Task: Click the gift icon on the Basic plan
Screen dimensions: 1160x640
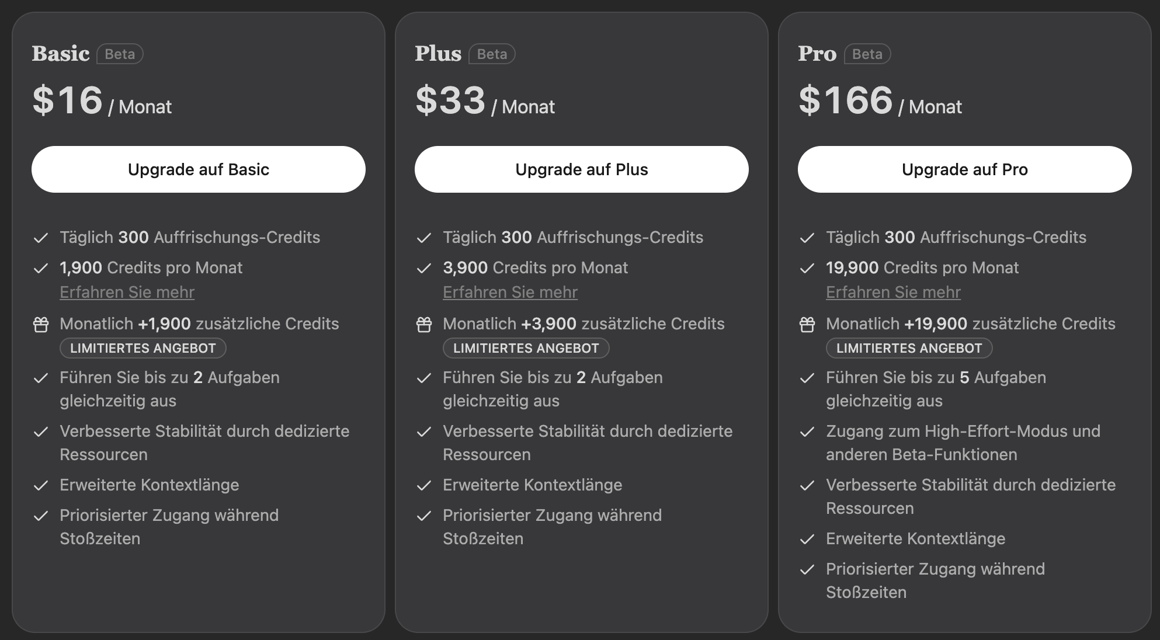Action: [41, 325]
